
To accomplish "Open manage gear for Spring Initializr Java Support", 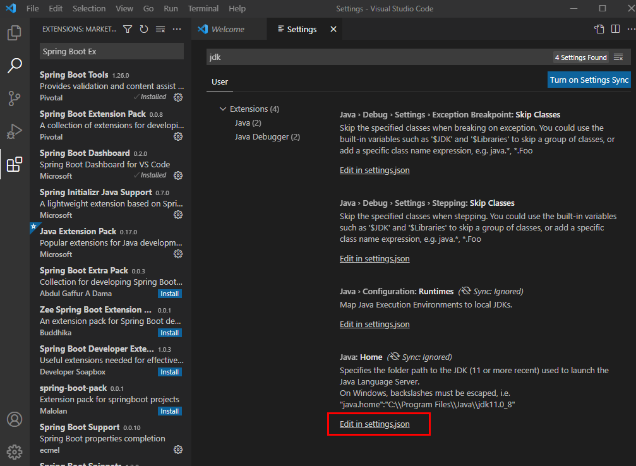I will tap(178, 215).
